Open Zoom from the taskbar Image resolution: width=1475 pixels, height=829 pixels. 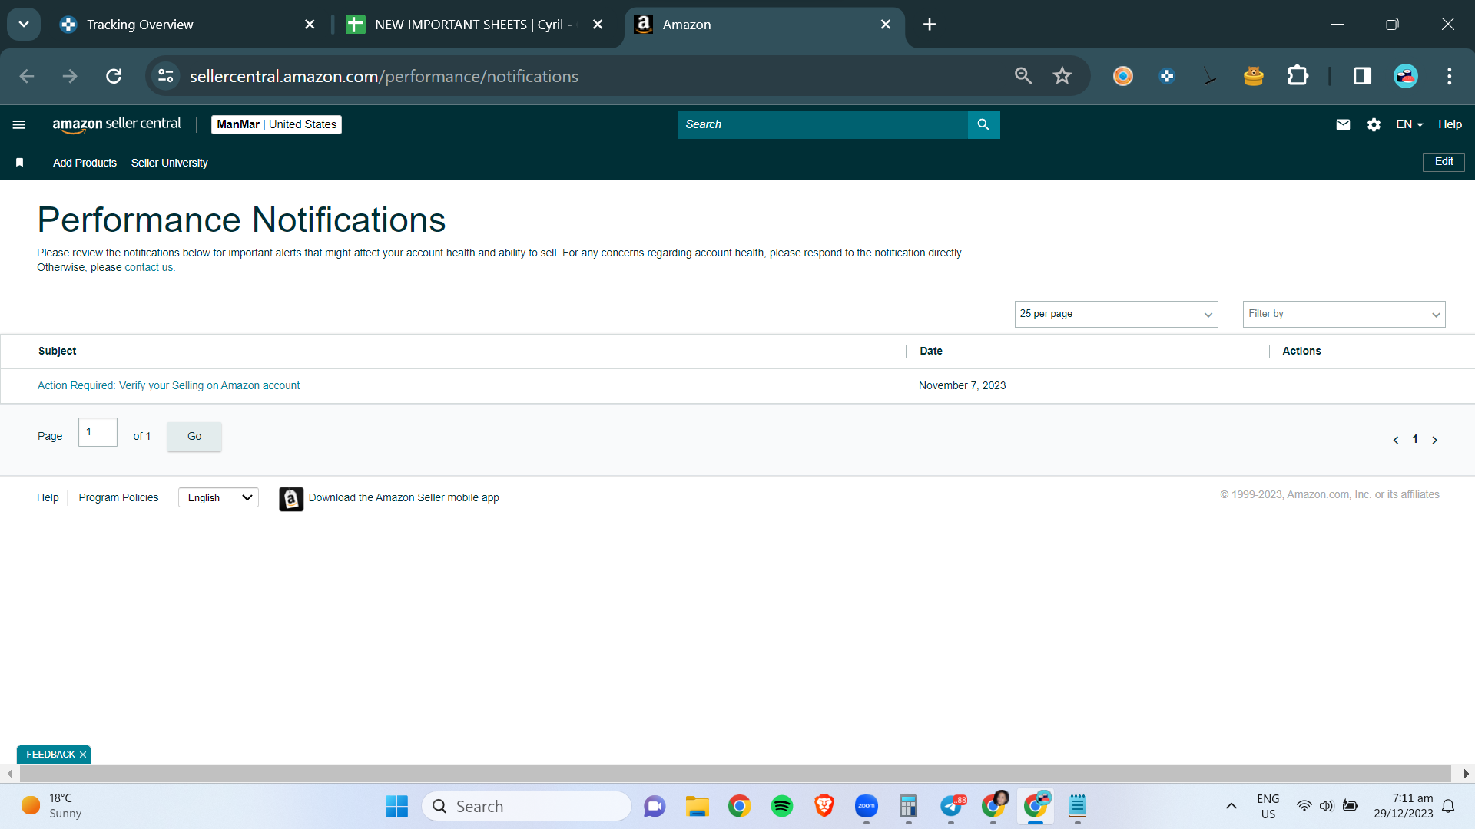click(867, 806)
